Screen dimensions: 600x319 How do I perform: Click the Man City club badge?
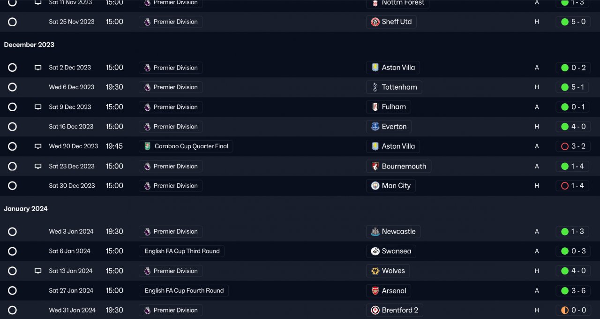click(x=375, y=186)
